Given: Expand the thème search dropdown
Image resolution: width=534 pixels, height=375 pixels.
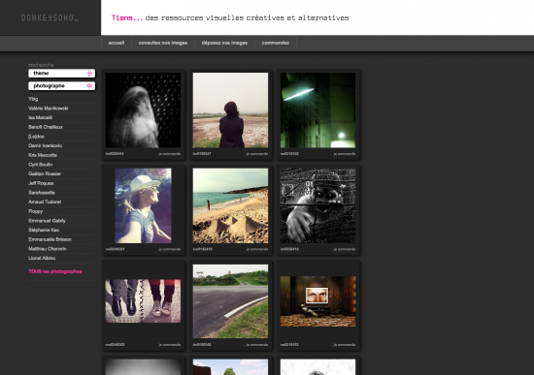Looking at the screenshot, I should (61, 73).
